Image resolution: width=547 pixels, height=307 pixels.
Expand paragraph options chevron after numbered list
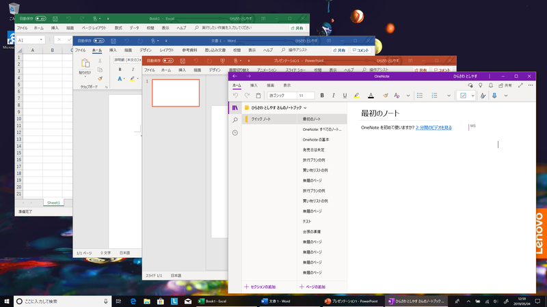click(449, 96)
